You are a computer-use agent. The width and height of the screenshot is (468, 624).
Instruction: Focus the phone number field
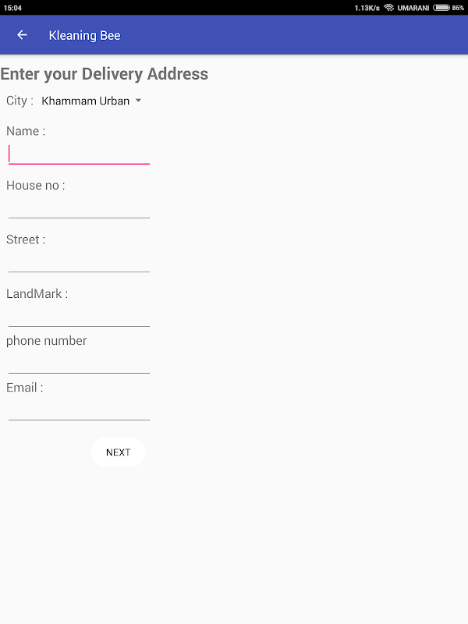coord(78,363)
